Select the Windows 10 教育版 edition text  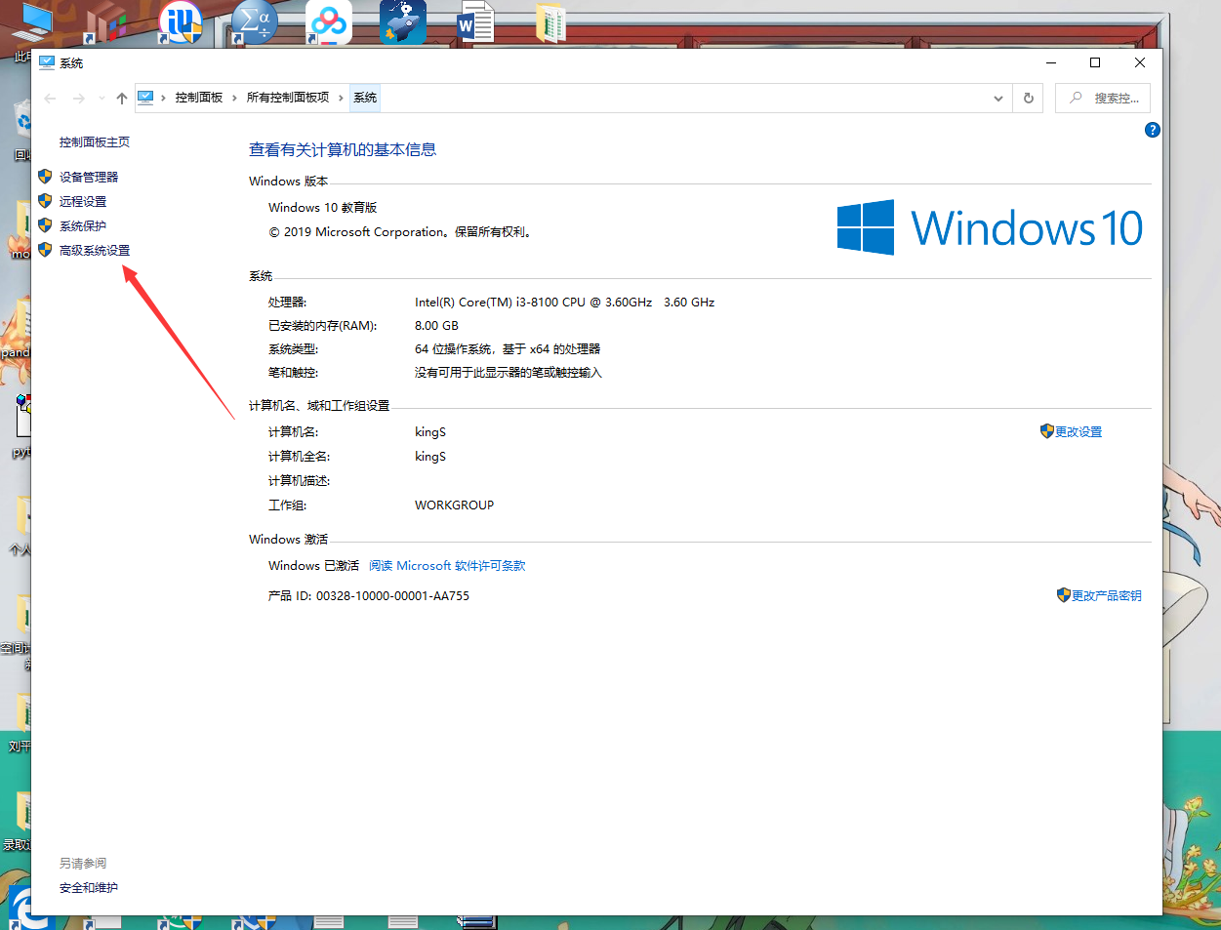coord(322,208)
